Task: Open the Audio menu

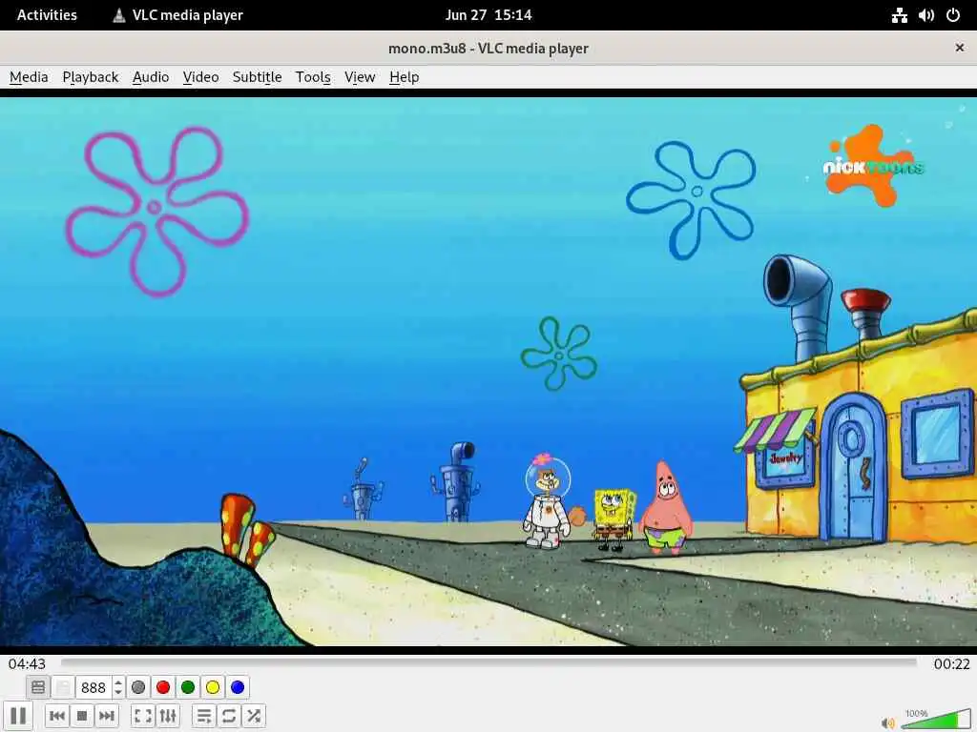Action: pos(151,77)
